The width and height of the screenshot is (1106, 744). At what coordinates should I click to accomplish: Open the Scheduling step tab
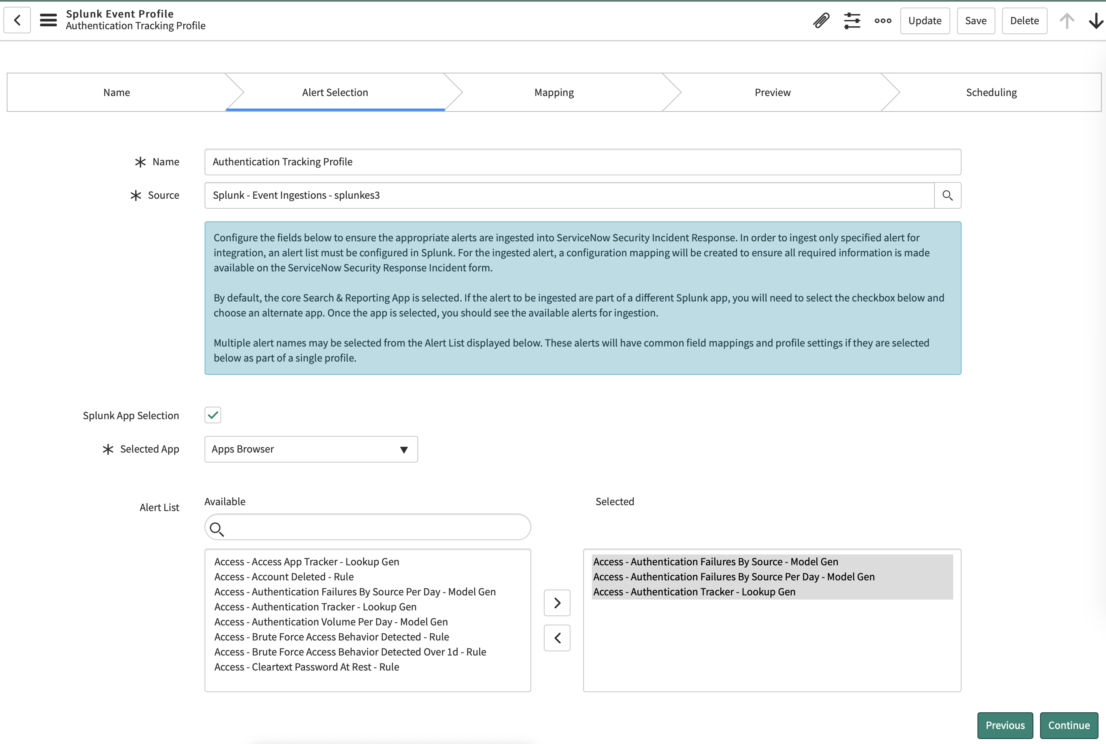coord(991,92)
